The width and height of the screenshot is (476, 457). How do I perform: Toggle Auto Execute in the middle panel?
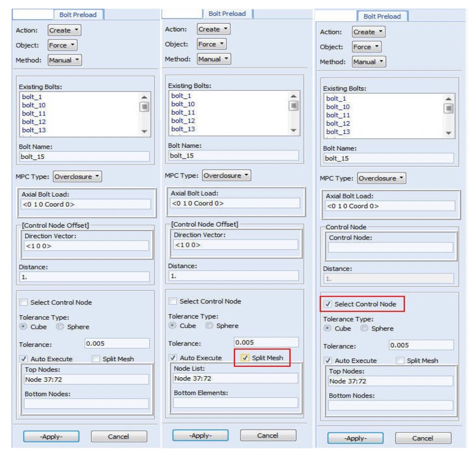click(173, 357)
